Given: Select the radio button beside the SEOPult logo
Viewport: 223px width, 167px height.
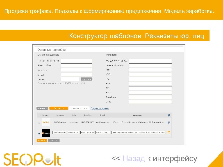Looking at the screenshot, I should [39, 122].
